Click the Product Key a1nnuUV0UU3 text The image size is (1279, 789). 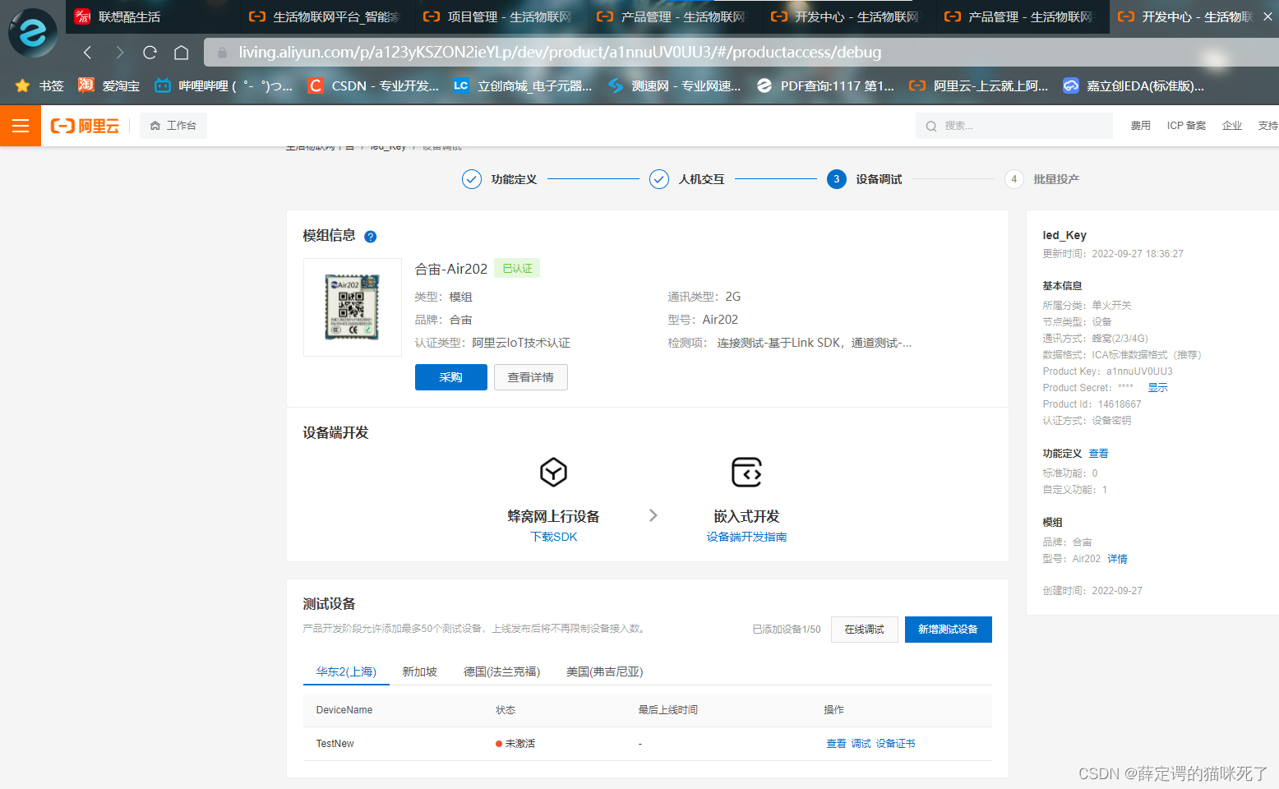(1107, 371)
